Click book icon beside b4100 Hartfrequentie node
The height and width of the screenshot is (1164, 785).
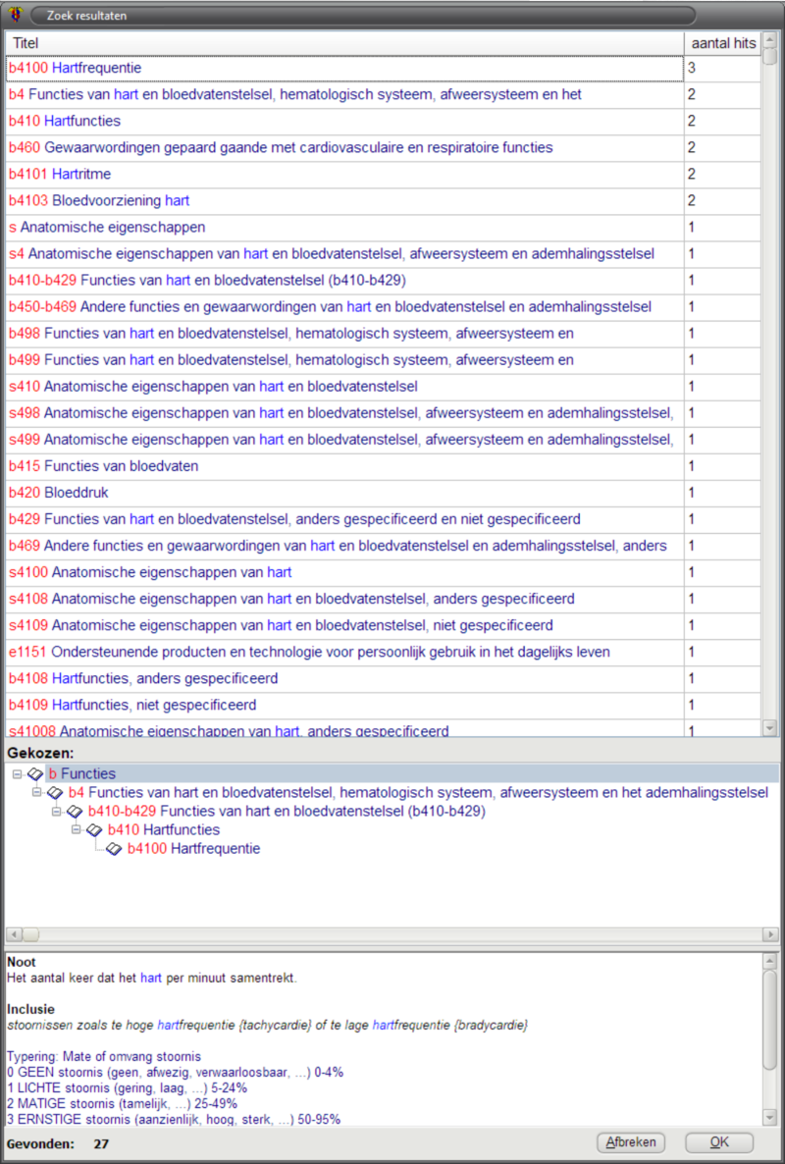point(115,849)
